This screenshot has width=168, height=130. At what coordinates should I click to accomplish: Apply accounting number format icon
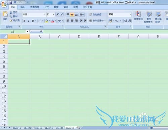pyautogui.click(x=110, y=21)
